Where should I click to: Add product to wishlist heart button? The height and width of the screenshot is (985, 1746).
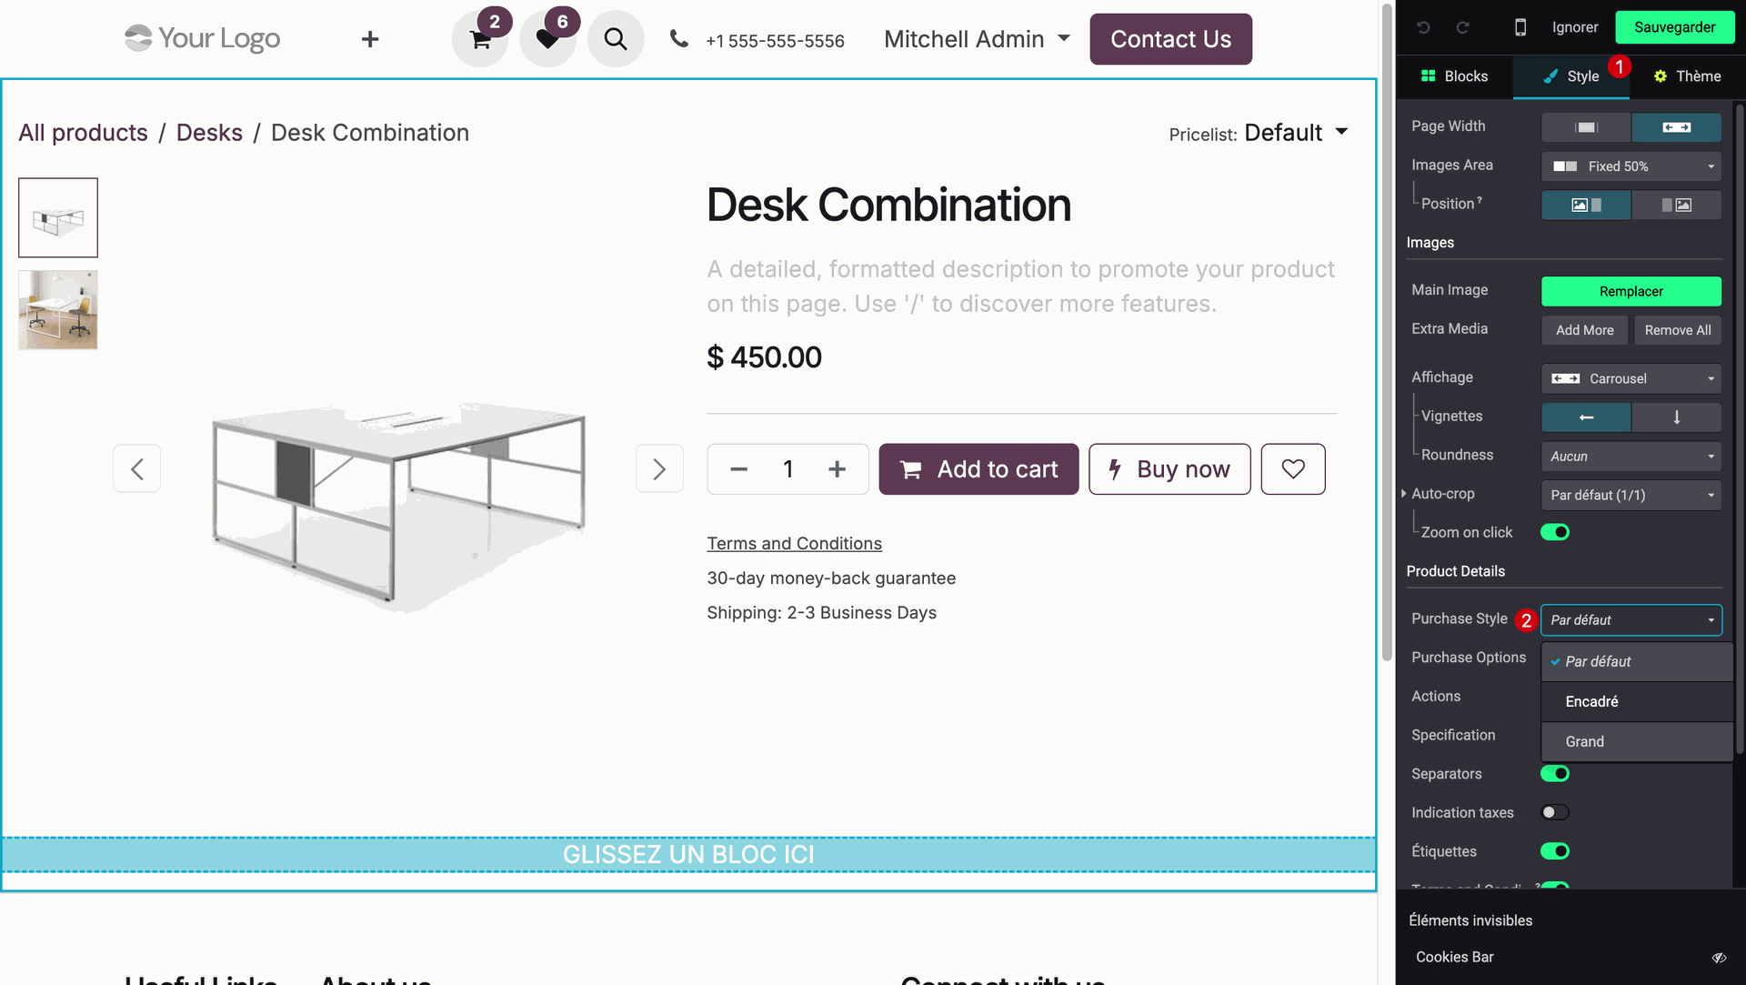1292,469
